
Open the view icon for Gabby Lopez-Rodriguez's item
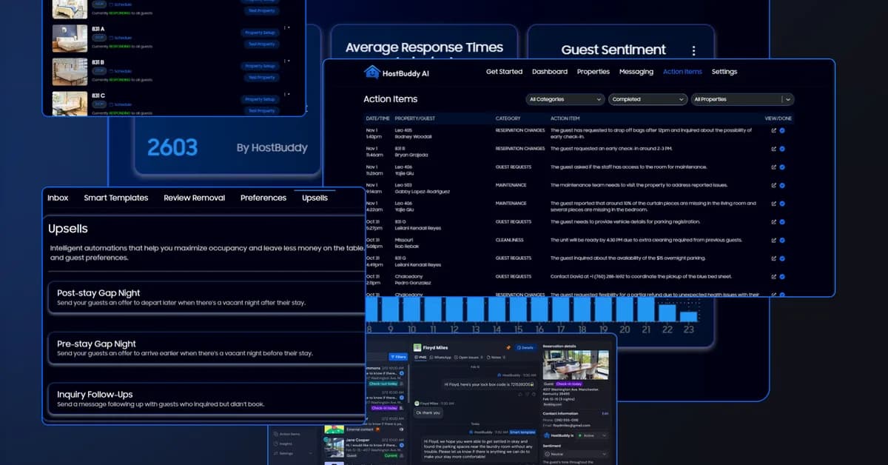pyautogui.click(x=774, y=185)
